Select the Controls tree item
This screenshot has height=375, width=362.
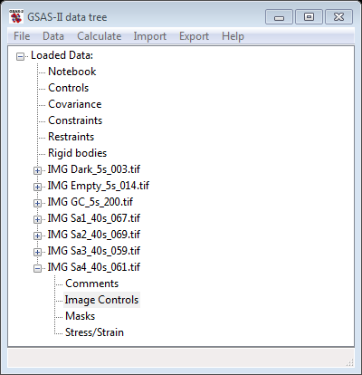pos(69,88)
